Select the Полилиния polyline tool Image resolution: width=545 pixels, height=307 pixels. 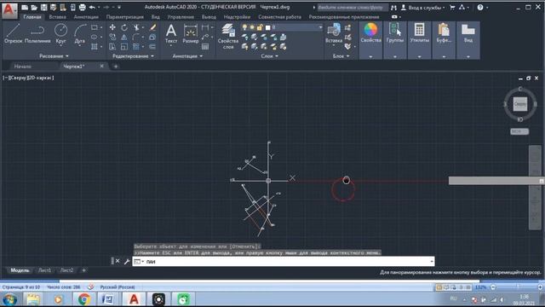click(x=37, y=34)
